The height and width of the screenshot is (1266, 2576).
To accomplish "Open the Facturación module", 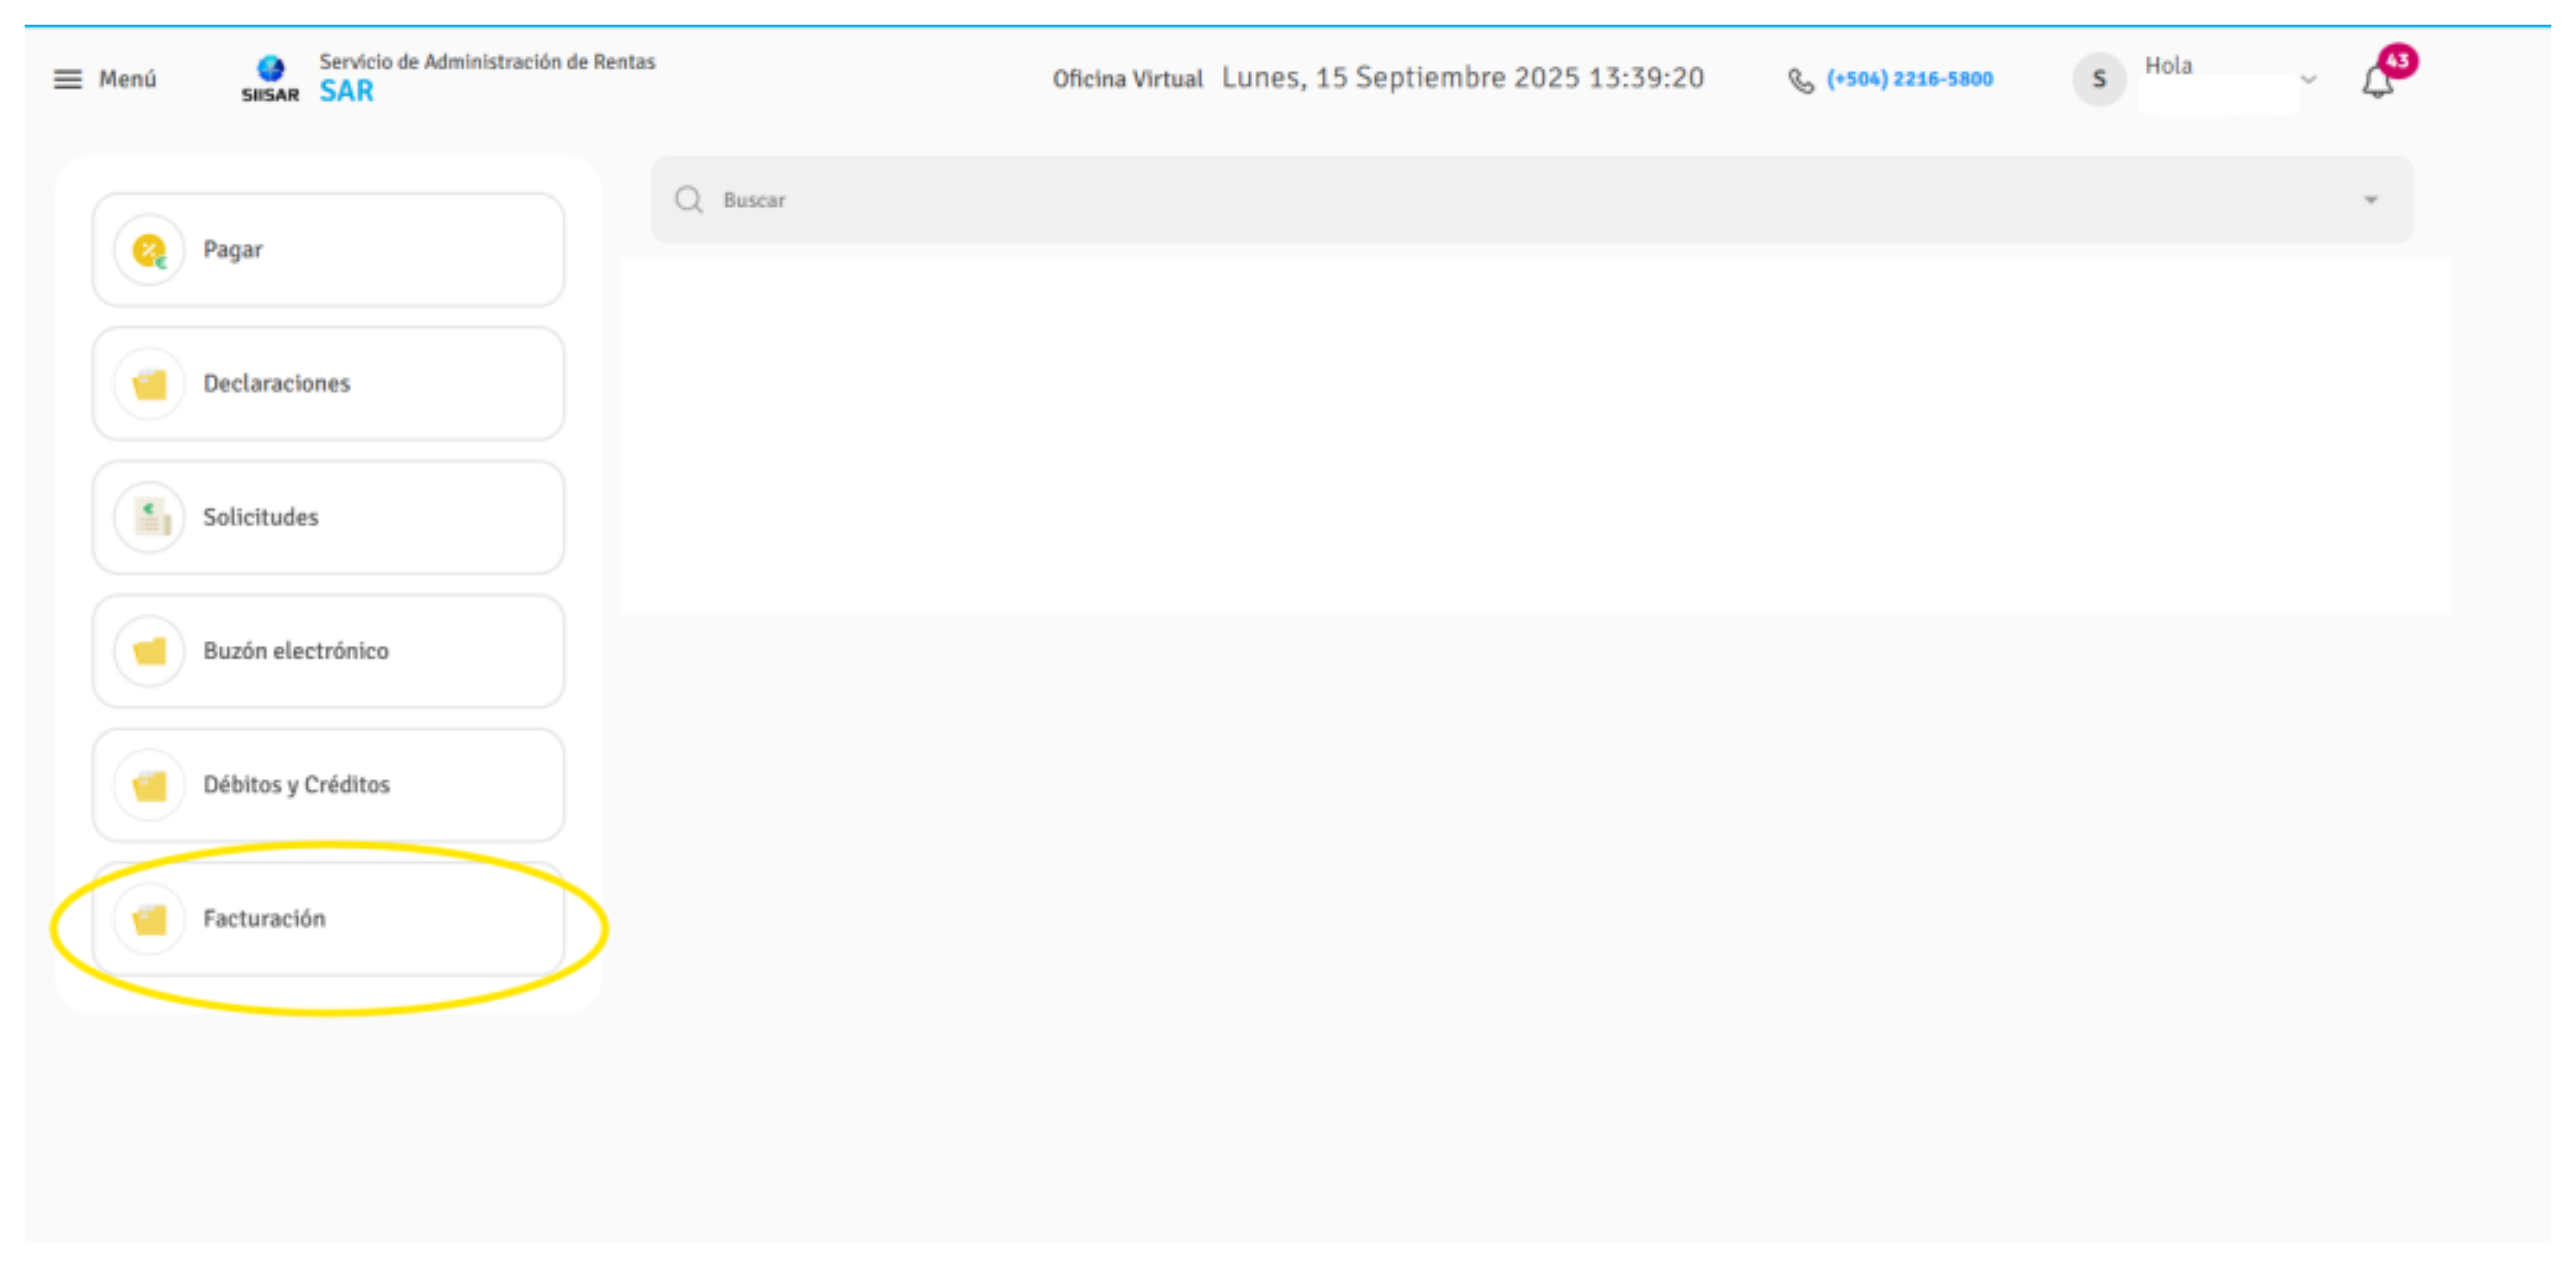I will (x=328, y=919).
